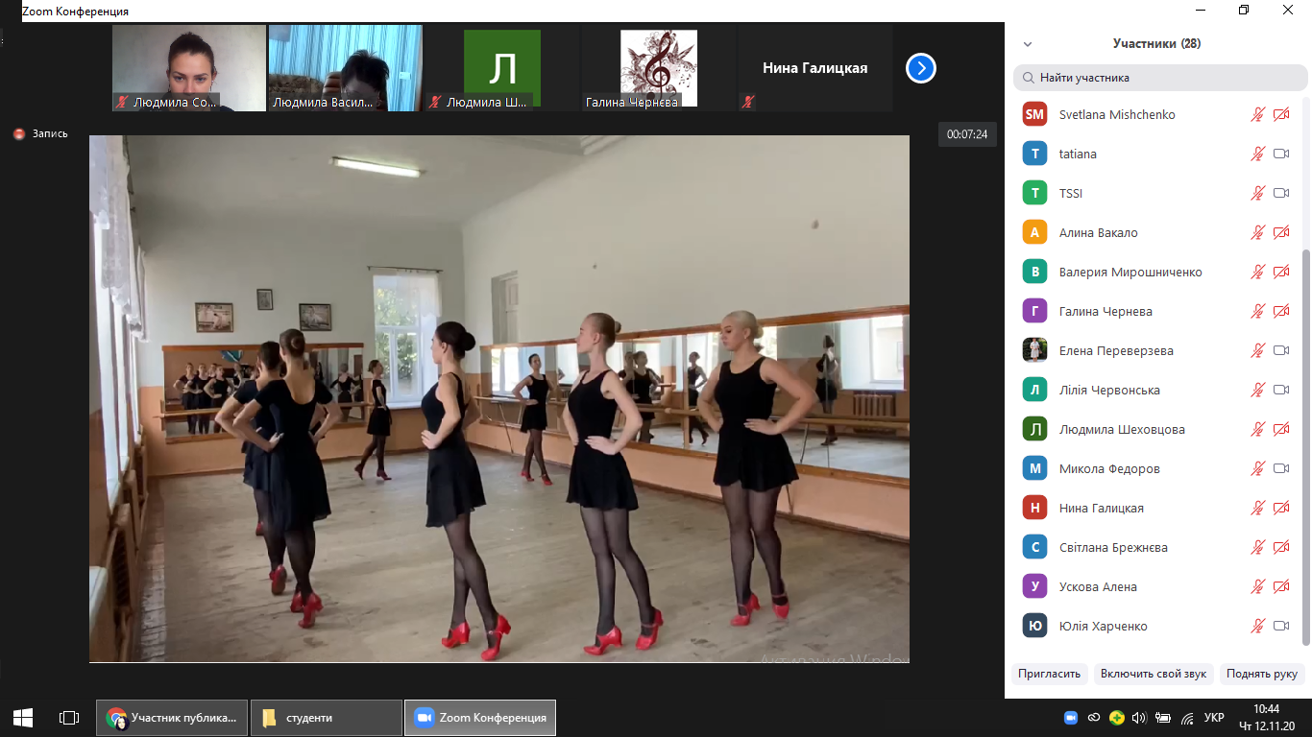Click the volume icon in system tray
The width and height of the screenshot is (1312, 737).
pos(1139,718)
